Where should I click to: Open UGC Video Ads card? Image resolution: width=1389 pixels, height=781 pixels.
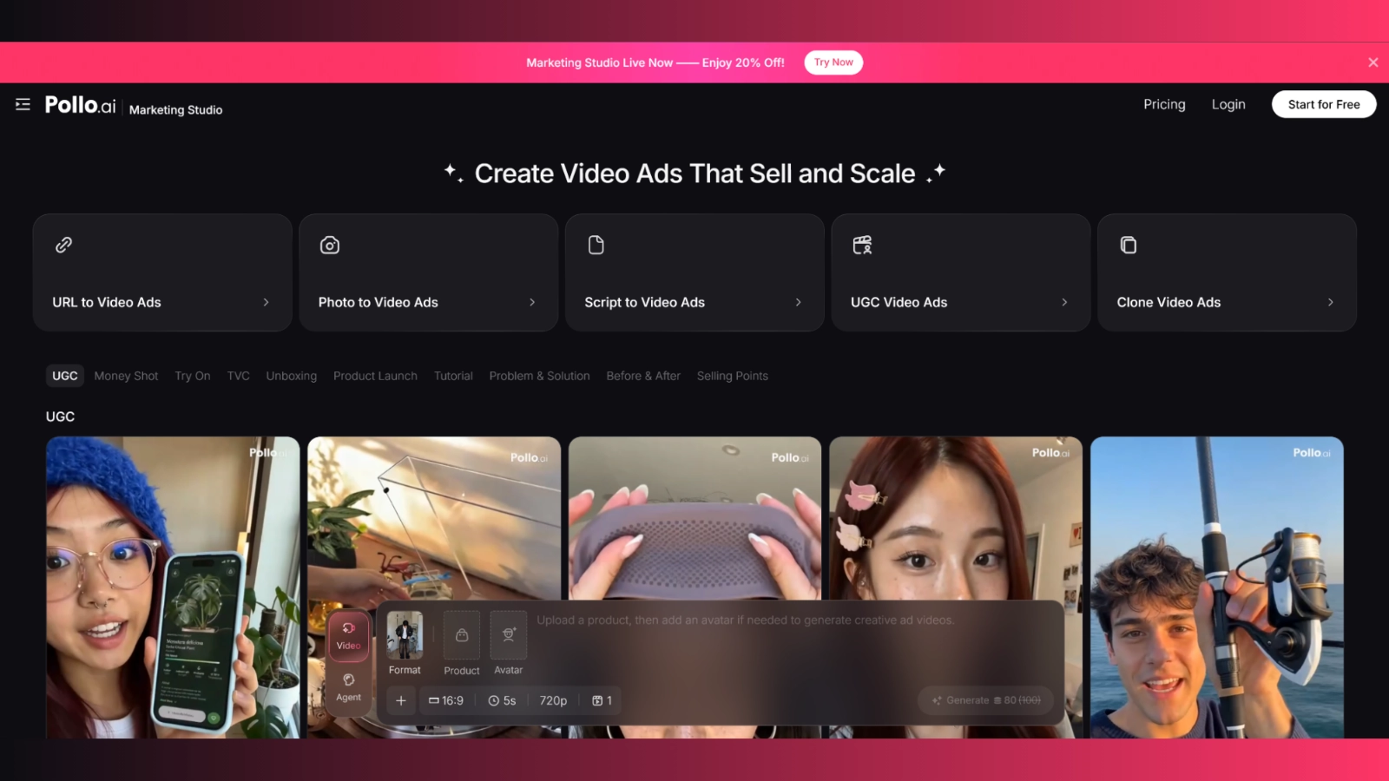coord(961,272)
